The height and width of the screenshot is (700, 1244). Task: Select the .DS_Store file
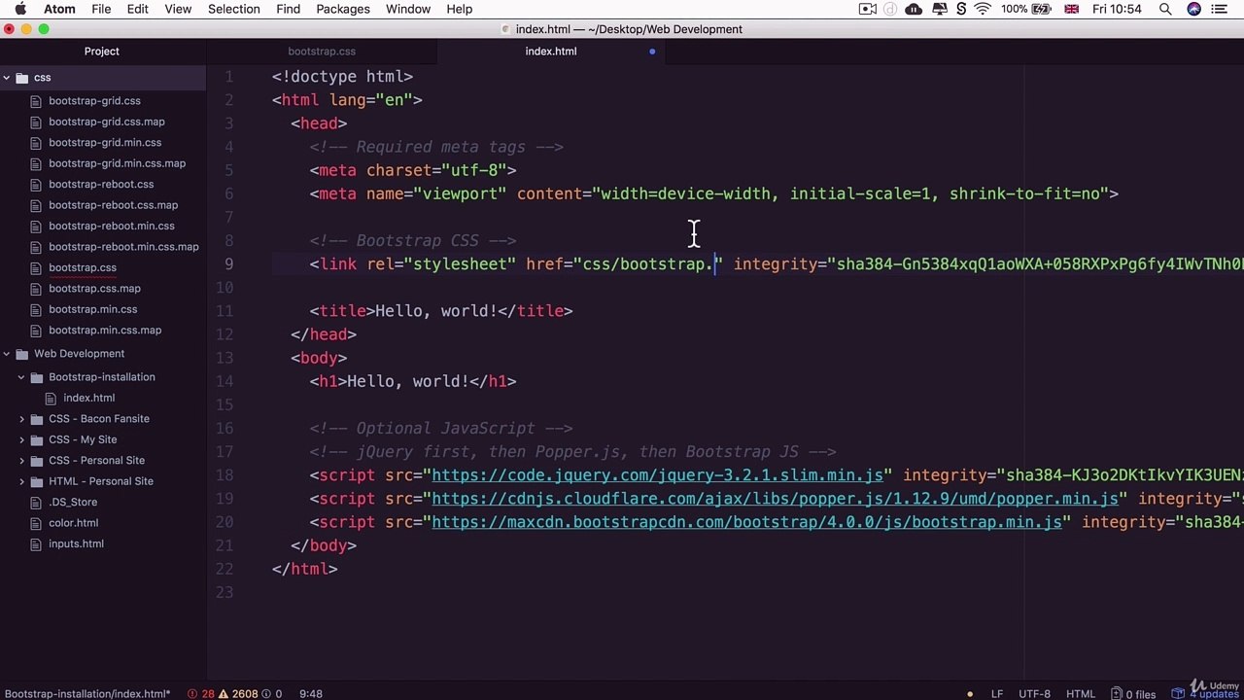click(x=73, y=503)
